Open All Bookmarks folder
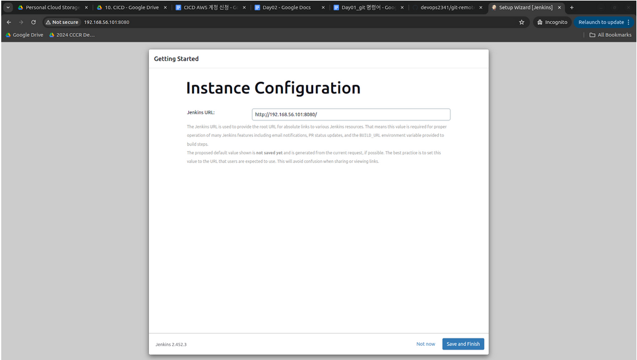This screenshot has width=637, height=360. 610,35
